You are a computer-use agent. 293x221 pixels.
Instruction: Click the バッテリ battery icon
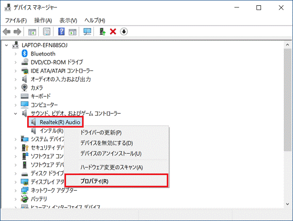pyautogui.click(x=25, y=199)
